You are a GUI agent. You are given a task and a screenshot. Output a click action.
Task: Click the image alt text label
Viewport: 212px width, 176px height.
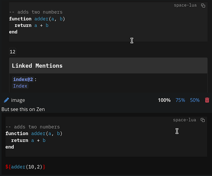18,100
